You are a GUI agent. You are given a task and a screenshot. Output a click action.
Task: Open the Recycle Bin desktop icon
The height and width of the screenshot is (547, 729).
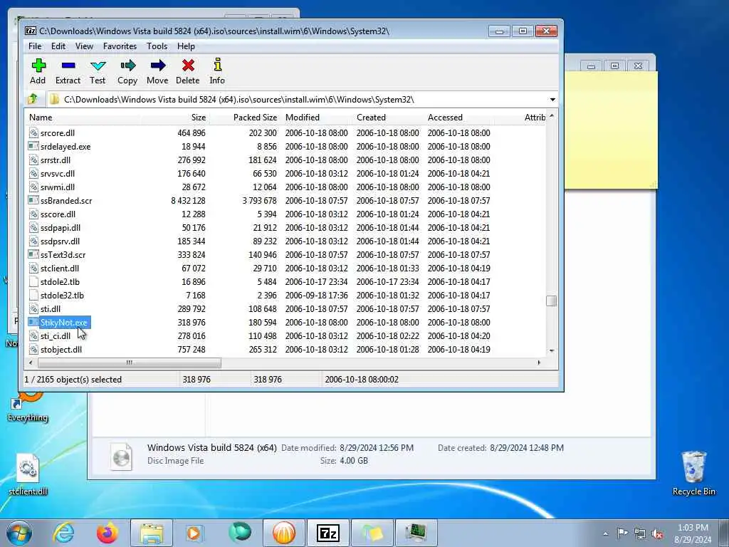click(x=693, y=473)
